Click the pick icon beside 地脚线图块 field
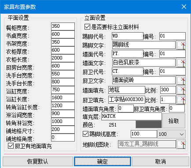The height and width of the screenshot is (168, 191). click(181, 144)
